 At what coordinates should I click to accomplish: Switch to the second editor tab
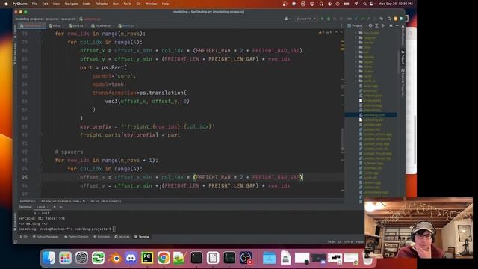pyautogui.click(x=56, y=26)
